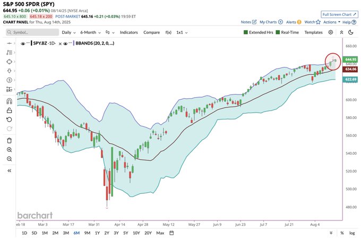Click the trash delete drawings icon
This screenshot has width=361, height=239.
(9, 140)
